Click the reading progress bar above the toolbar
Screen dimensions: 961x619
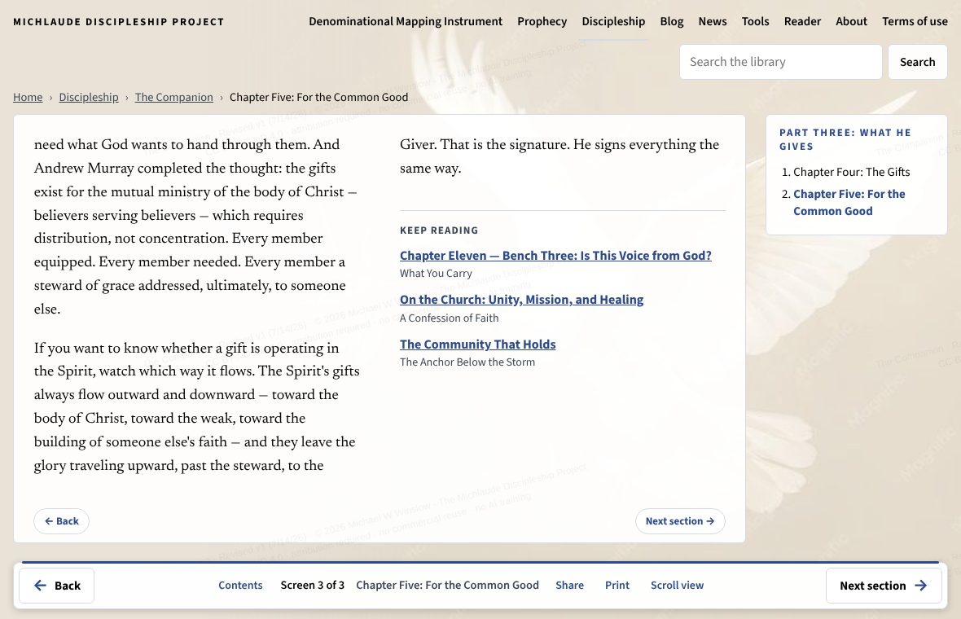pos(480,562)
